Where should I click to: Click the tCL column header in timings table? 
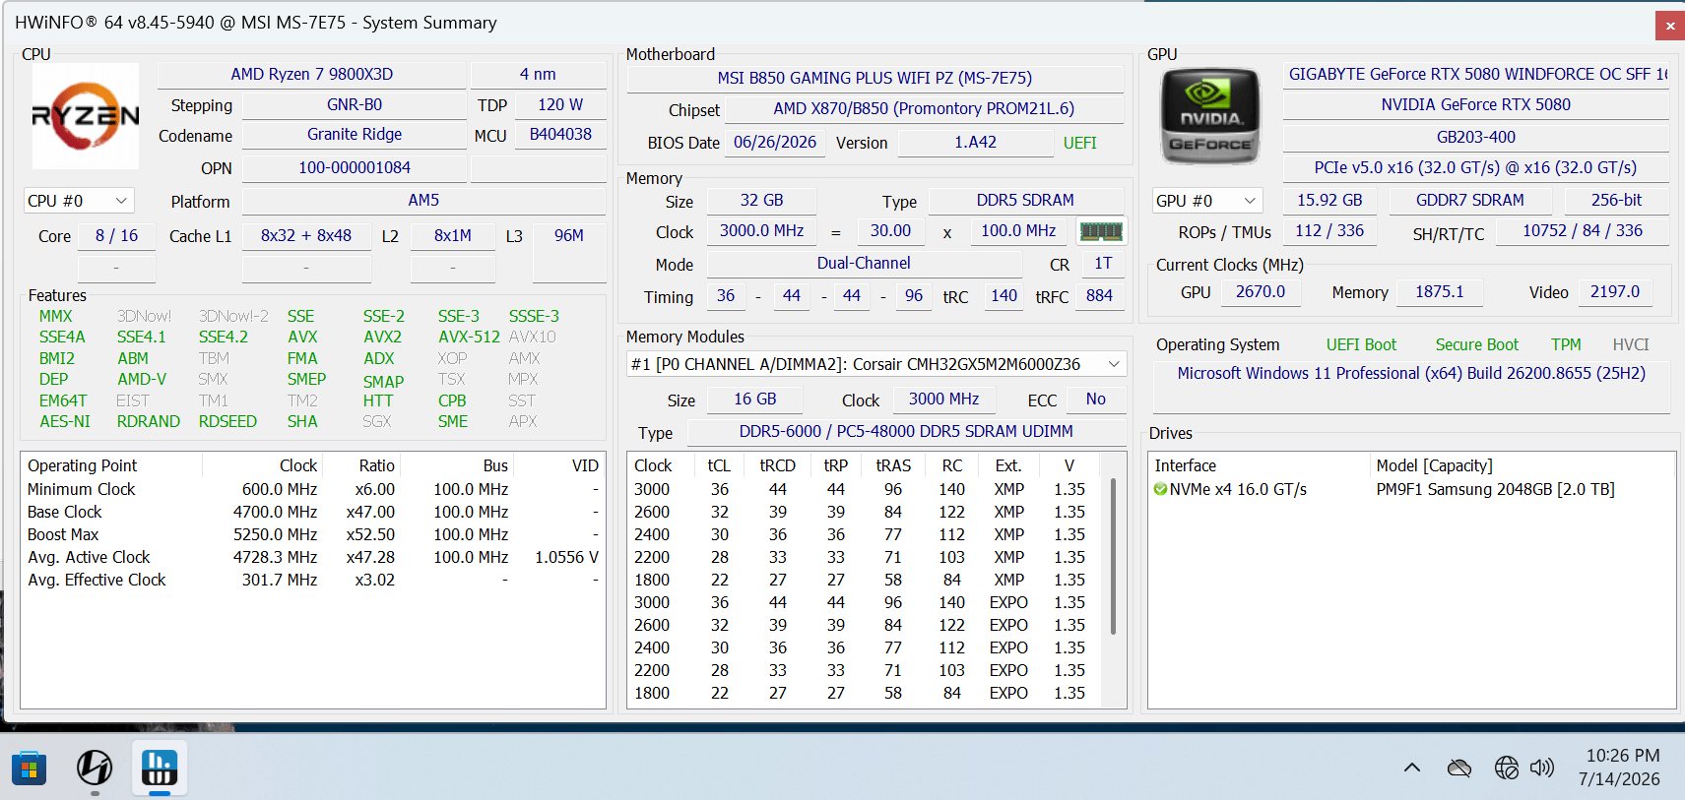[x=720, y=465]
